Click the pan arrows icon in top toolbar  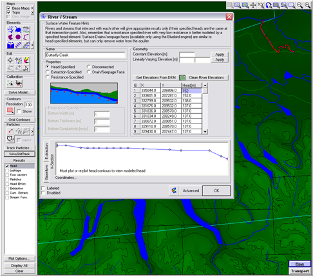253,5
